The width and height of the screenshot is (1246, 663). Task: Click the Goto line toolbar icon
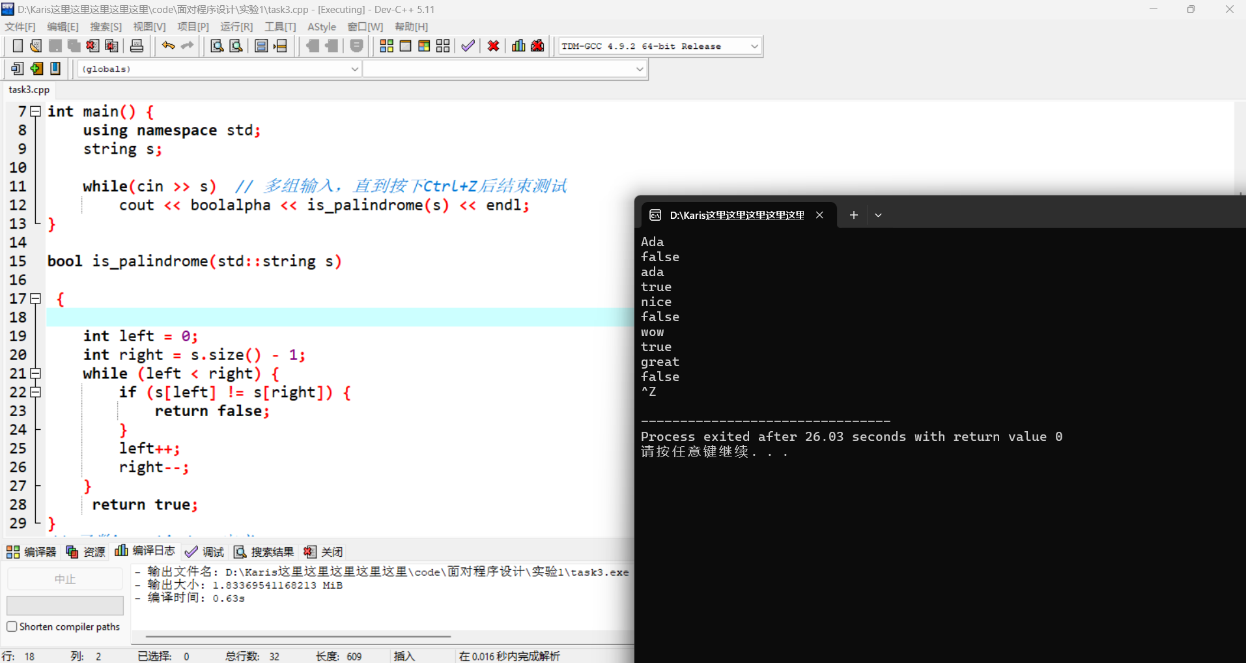pos(281,46)
